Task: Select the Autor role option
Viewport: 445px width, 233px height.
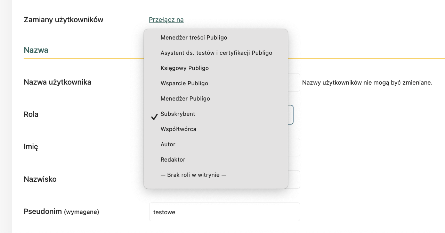Action: tap(168, 144)
